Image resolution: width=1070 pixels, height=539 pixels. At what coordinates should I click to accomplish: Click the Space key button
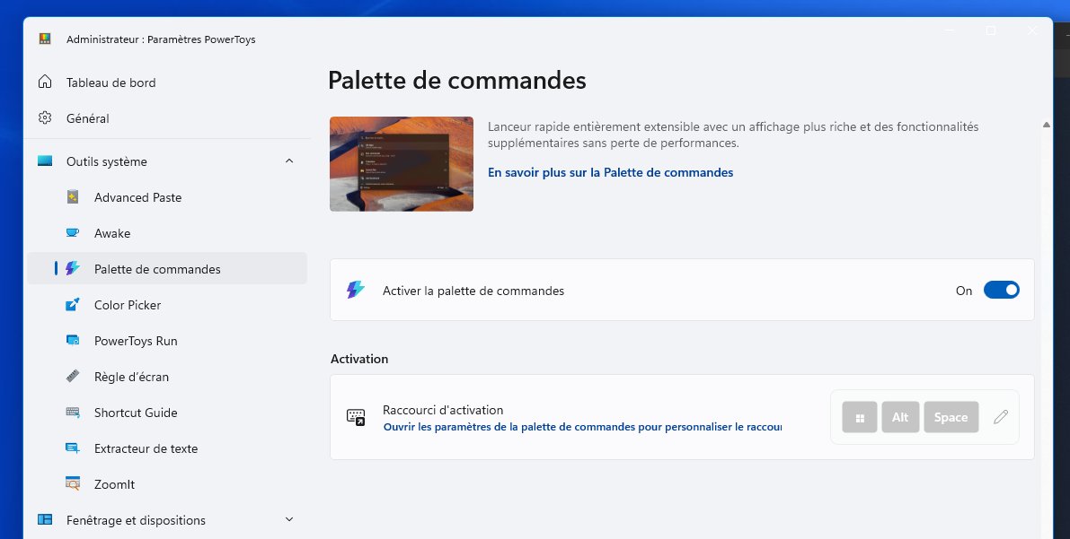coord(951,417)
